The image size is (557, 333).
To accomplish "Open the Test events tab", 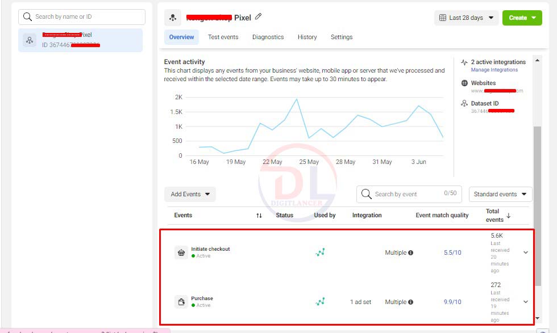I will point(223,37).
